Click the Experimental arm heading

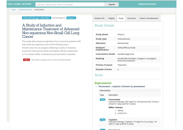coord(103,83)
